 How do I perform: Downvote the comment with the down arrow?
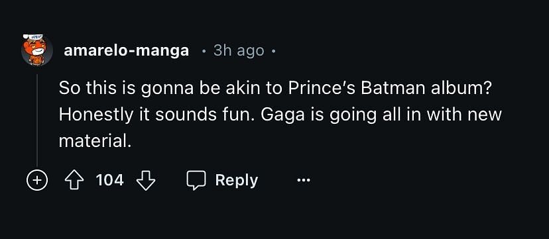[146, 180]
